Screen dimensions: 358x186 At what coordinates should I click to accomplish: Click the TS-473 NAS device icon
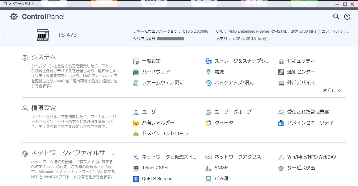(43, 35)
